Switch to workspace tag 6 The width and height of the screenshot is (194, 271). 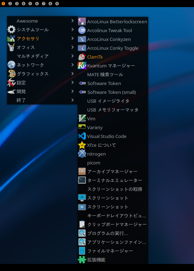(37, 4)
